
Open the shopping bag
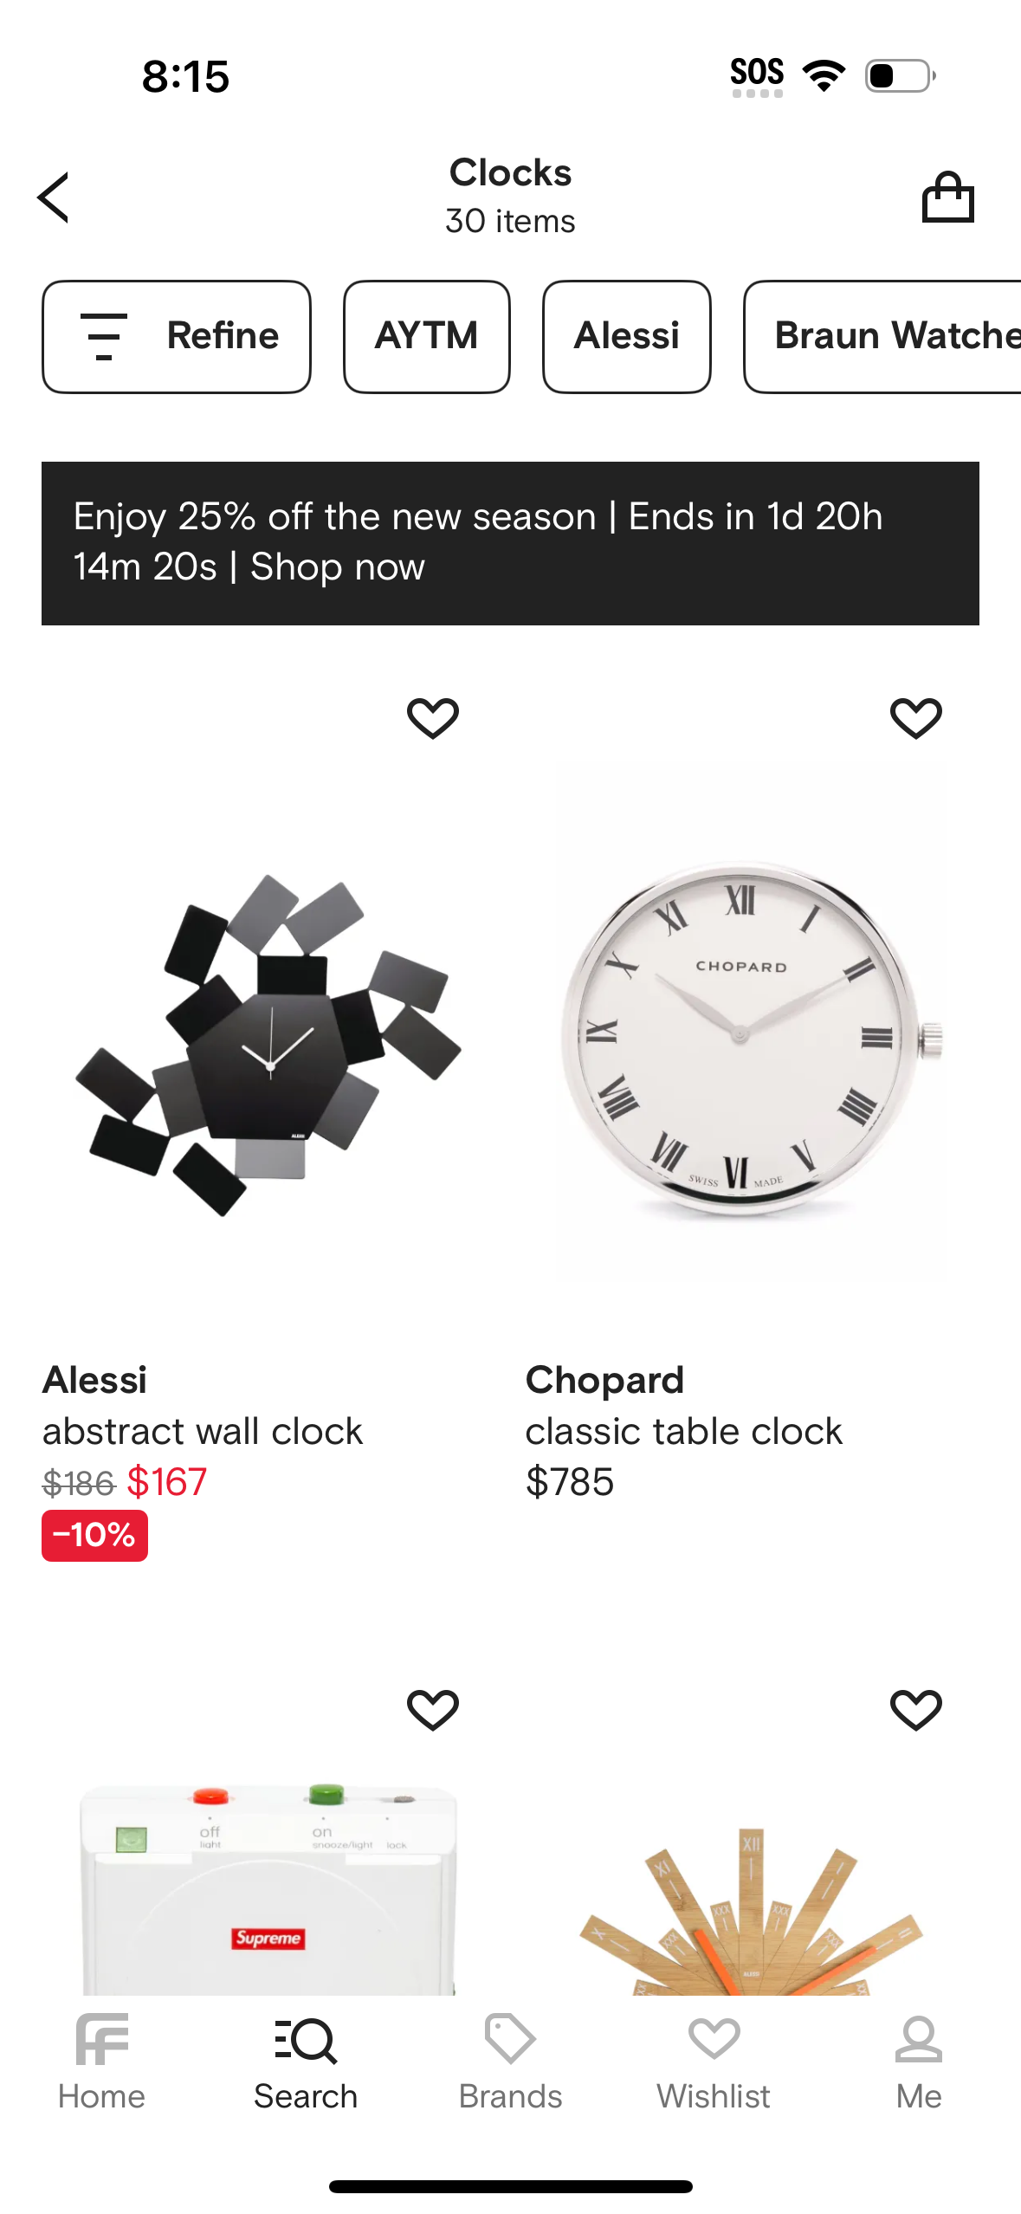(947, 197)
